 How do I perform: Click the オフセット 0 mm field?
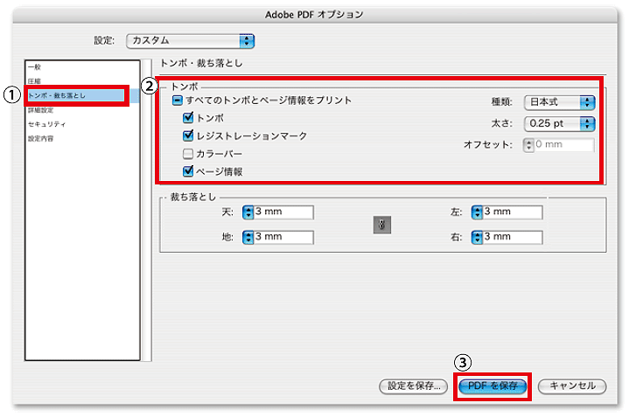click(x=564, y=145)
